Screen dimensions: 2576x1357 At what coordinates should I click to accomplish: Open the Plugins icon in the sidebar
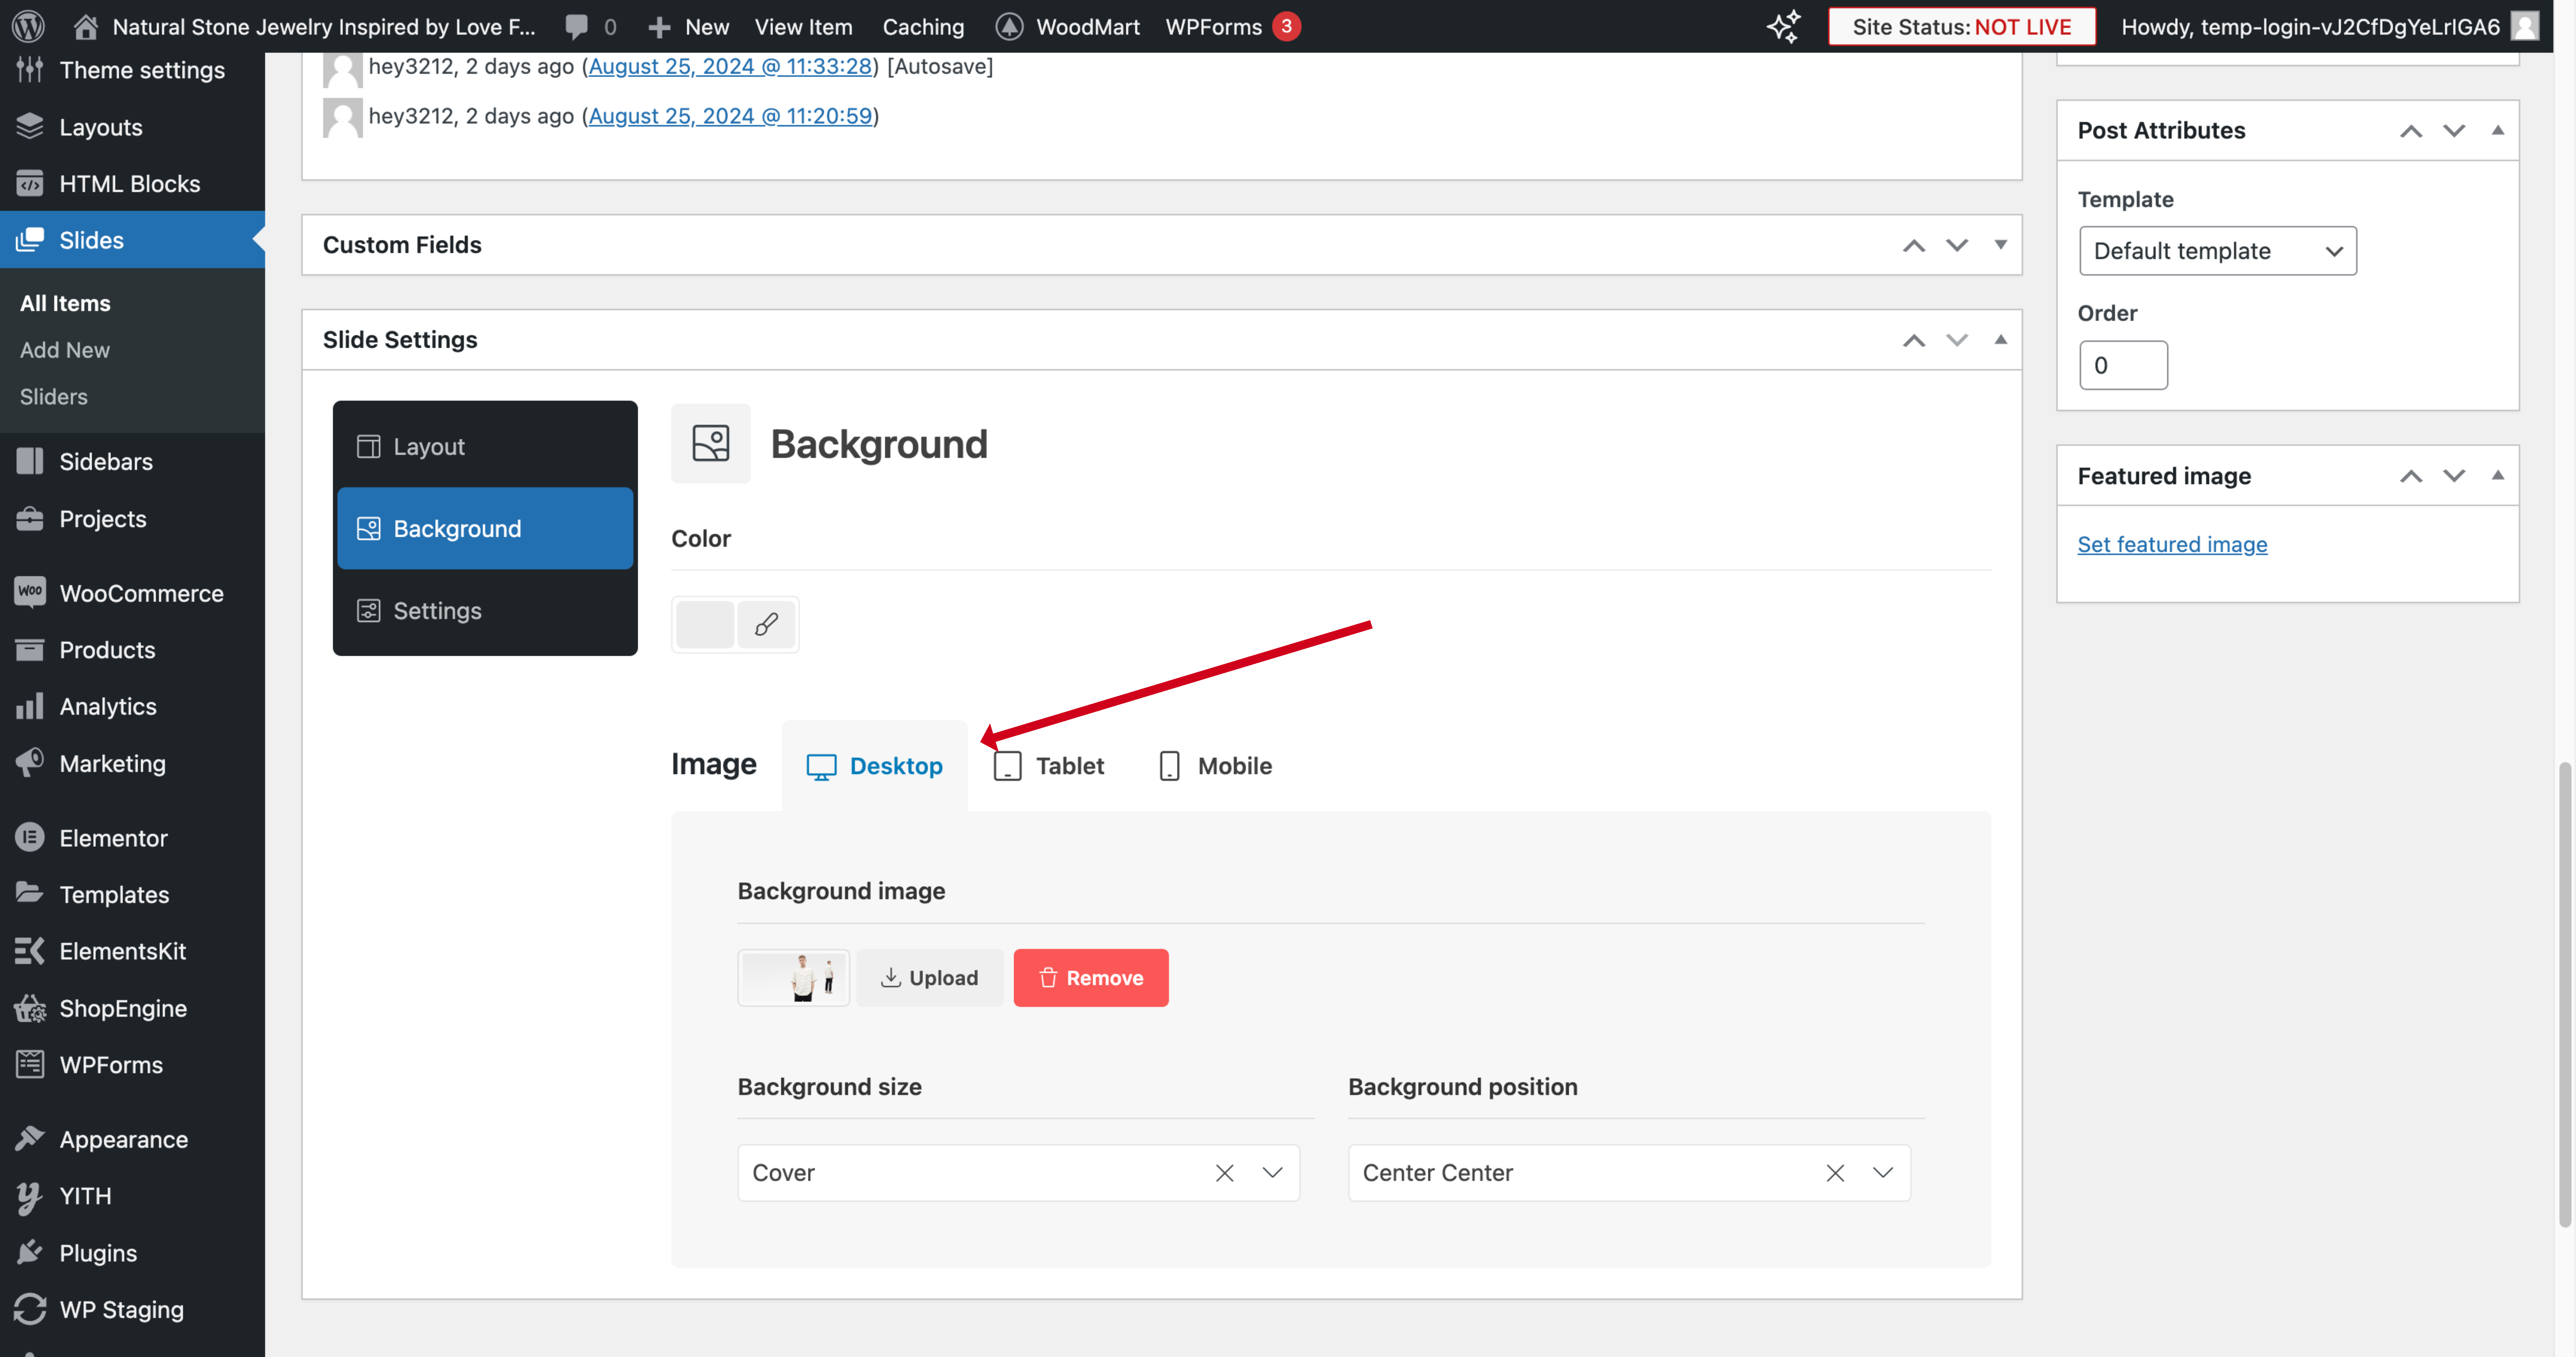30,1252
